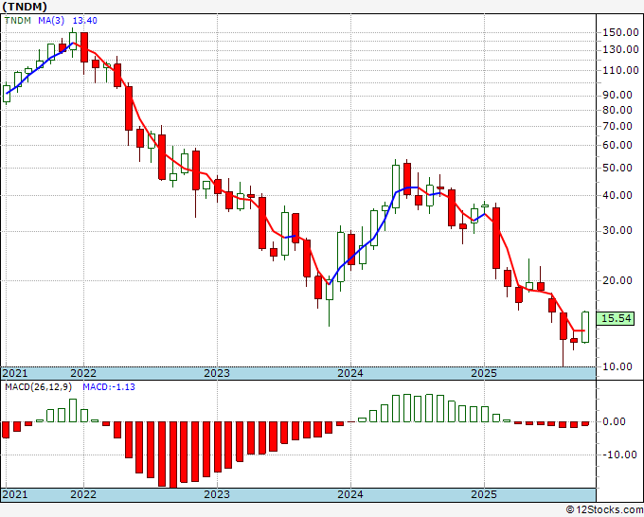Click the 150.00 price axis label

[620, 32]
